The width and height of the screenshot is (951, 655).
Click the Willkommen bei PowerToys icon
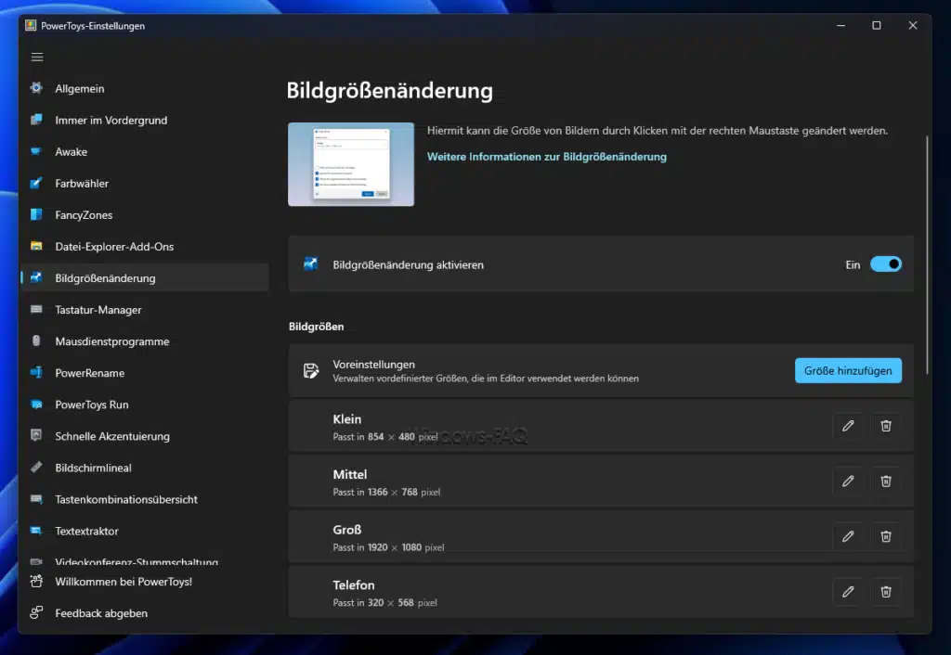(x=36, y=581)
